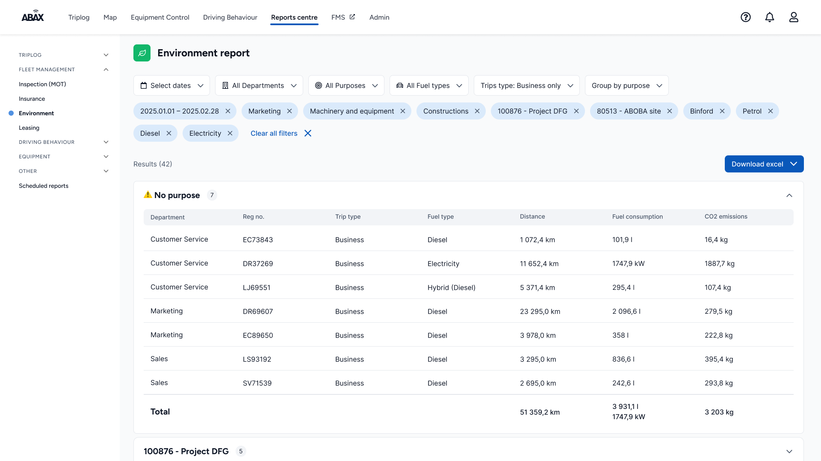The image size is (821, 461).
Task: Remove the Petrol filter chip
Action: [x=771, y=111]
